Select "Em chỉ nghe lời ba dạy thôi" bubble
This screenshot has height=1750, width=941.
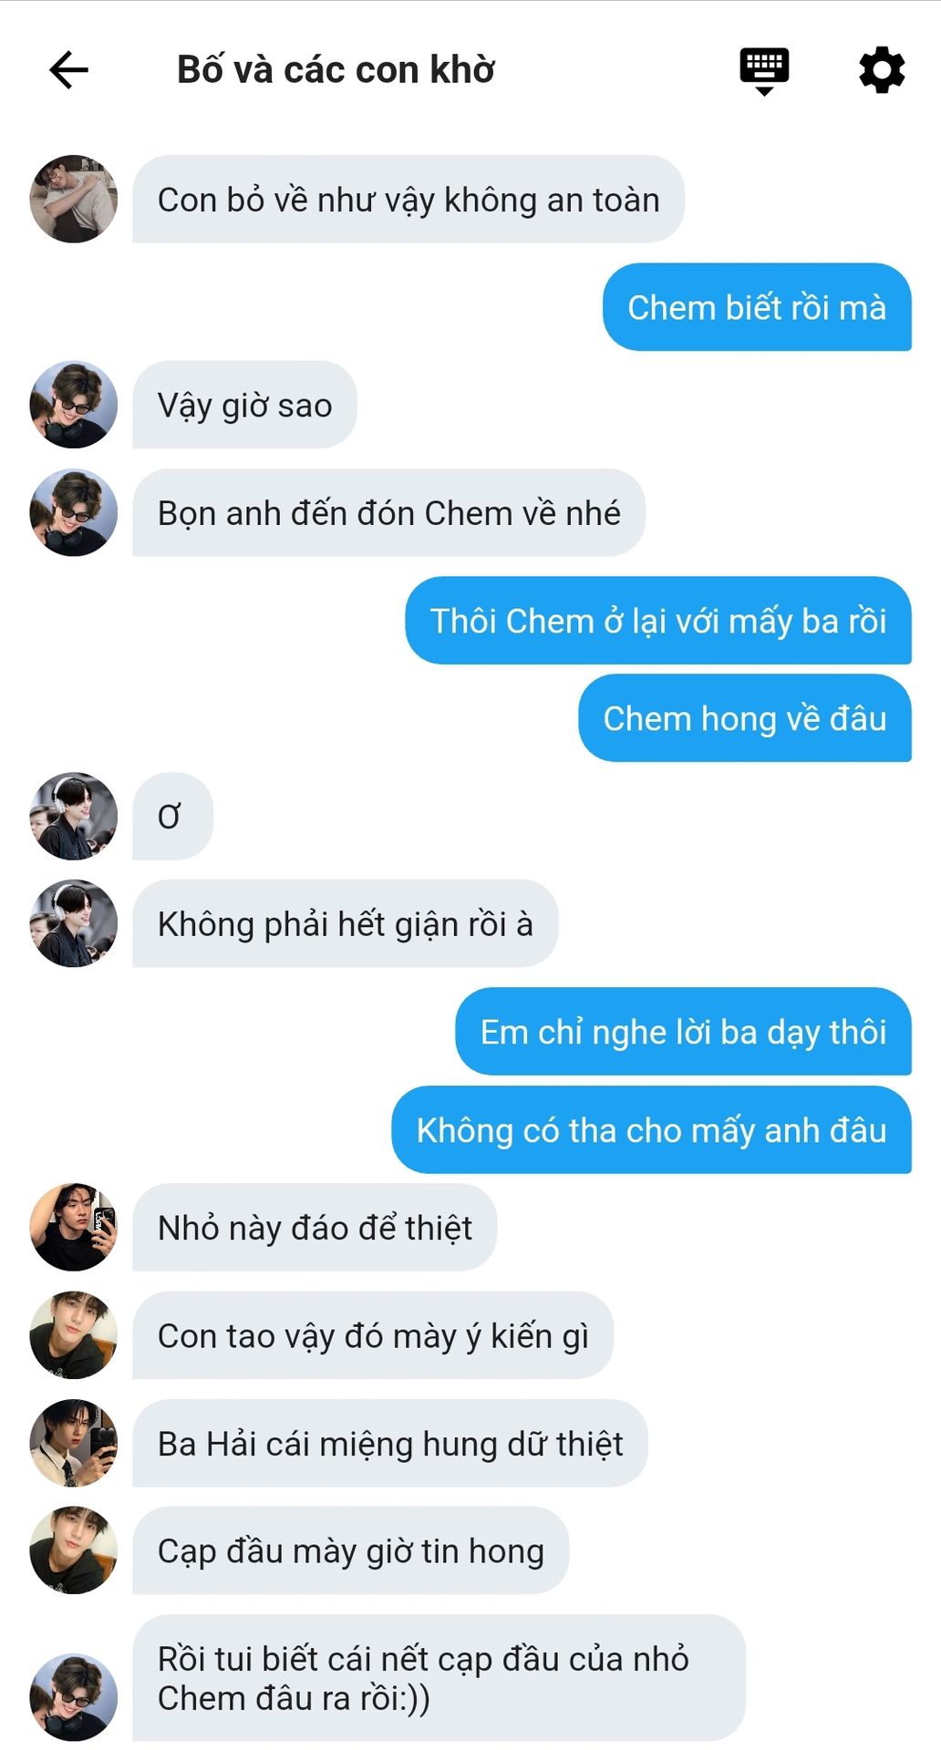tap(684, 1032)
